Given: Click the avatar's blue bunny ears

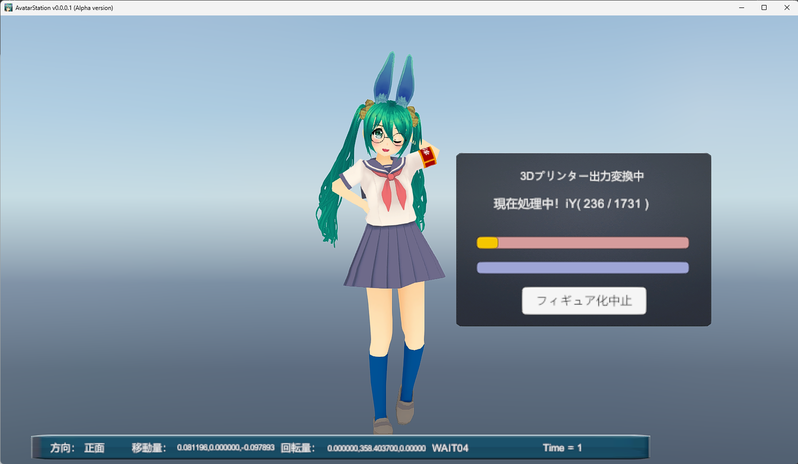Looking at the screenshot, I should (x=394, y=80).
